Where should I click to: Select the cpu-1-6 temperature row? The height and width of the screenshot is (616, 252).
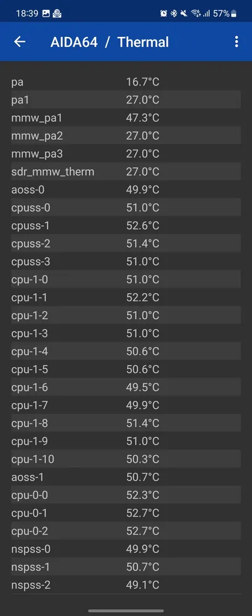point(126,387)
